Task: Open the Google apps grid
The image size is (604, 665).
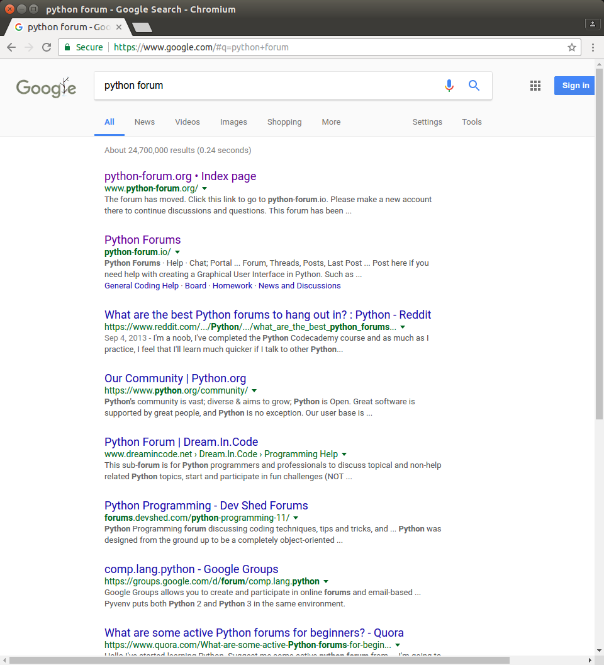Action: click(x=535, y=86)
